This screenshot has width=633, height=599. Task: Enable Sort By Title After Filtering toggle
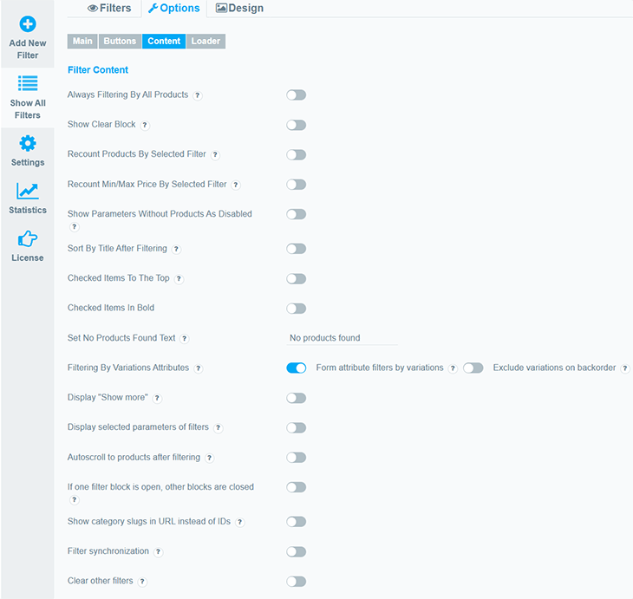pyautogui.click(x=297, y=249)
